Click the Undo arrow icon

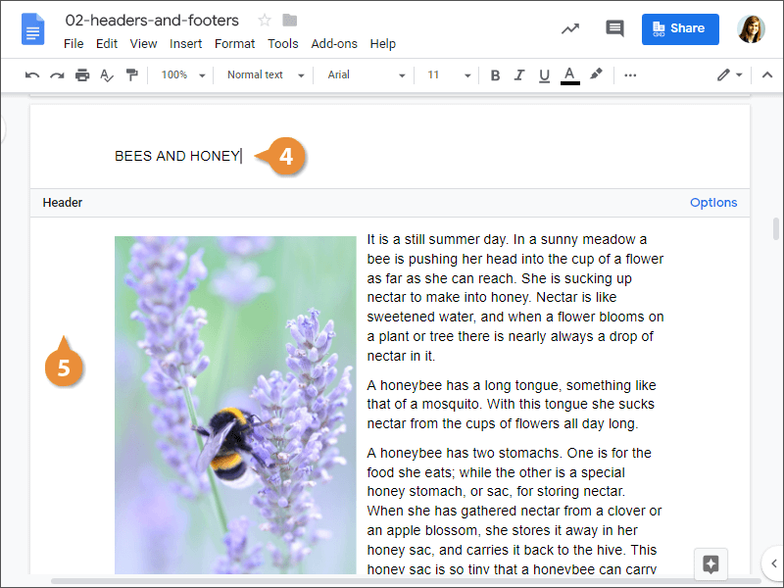pos(32,75)
